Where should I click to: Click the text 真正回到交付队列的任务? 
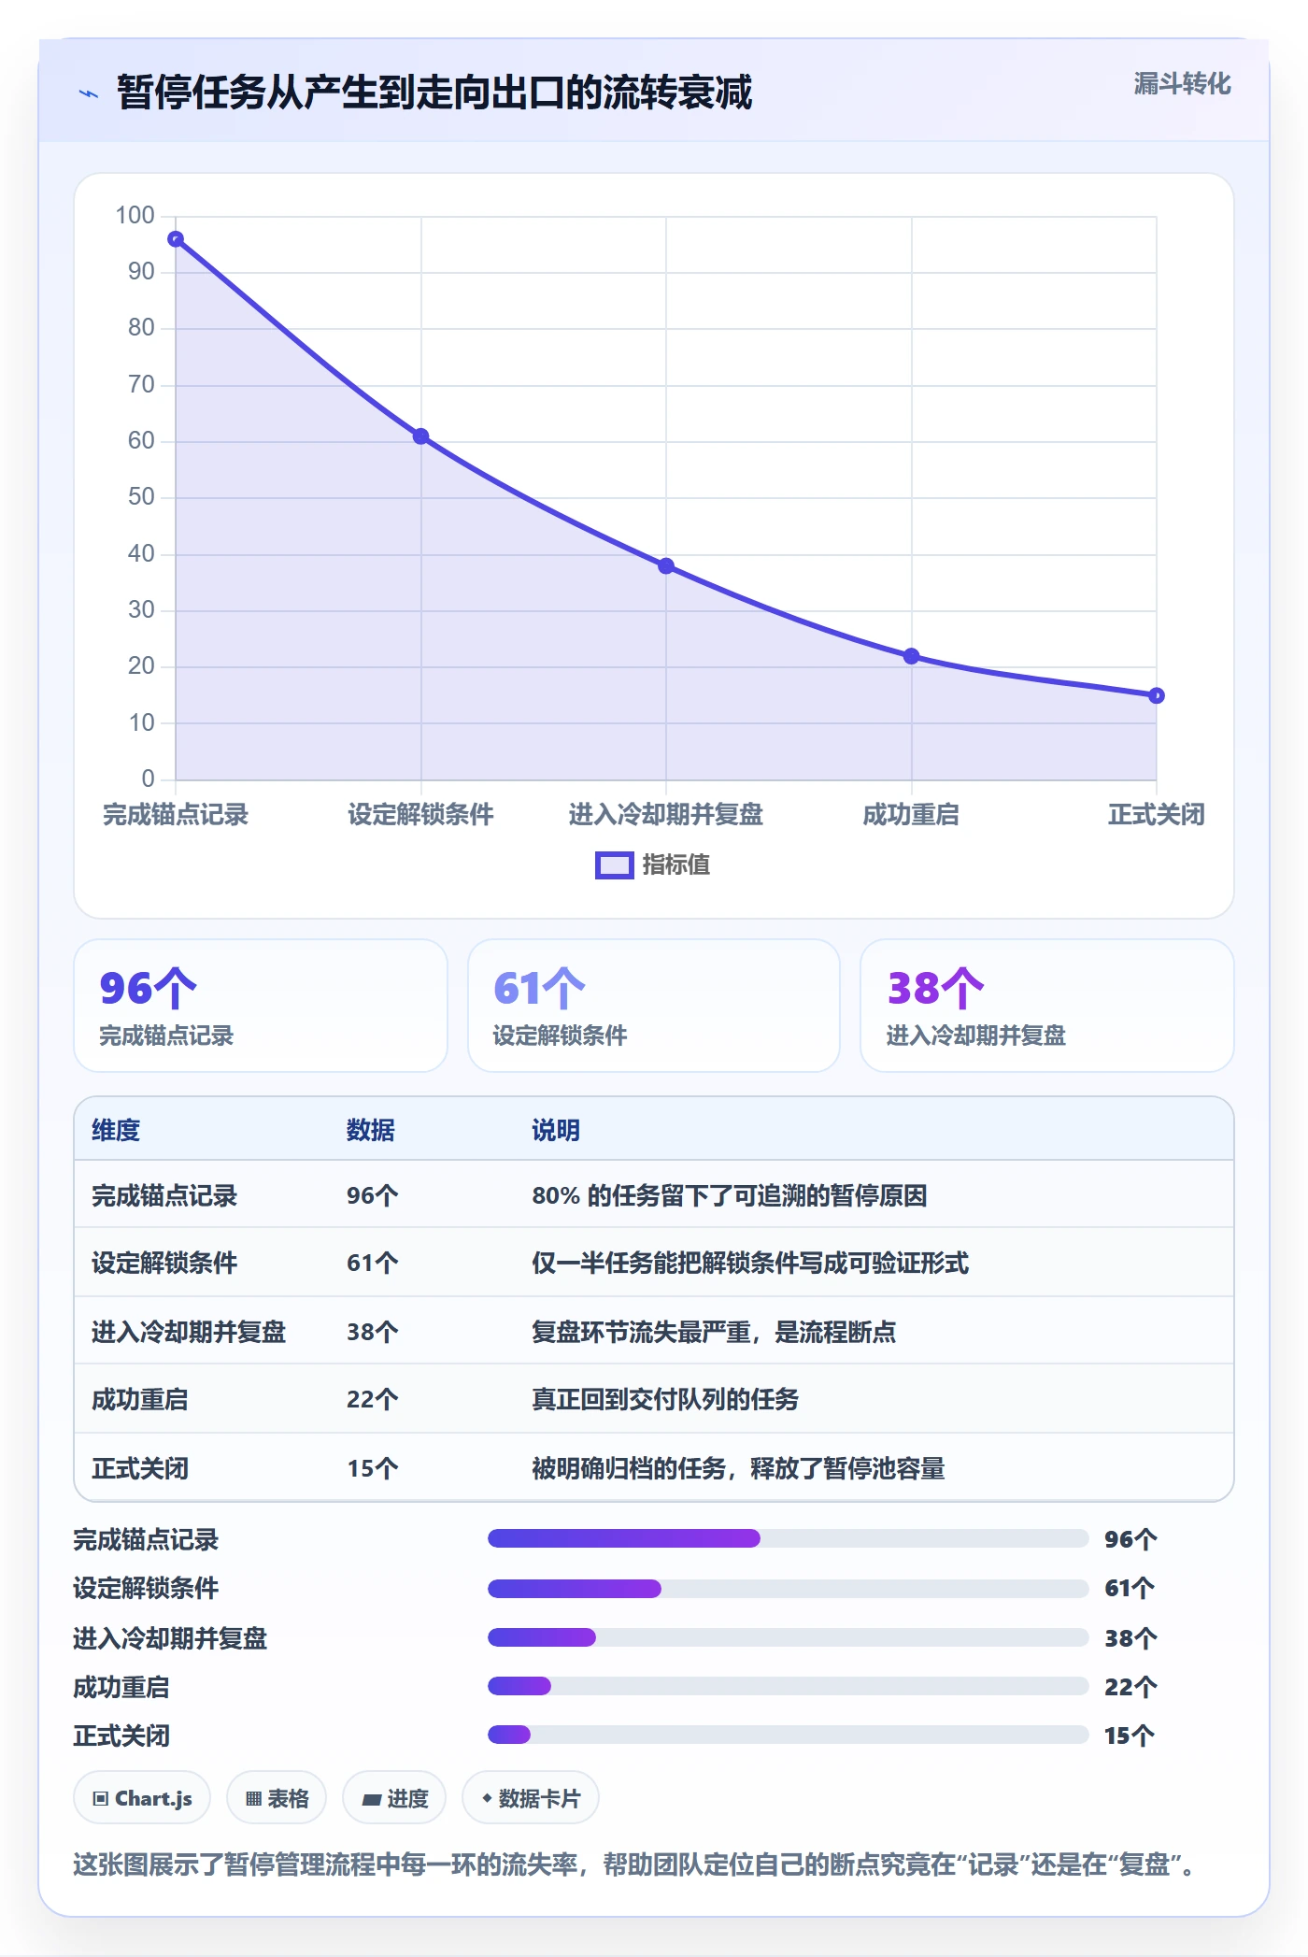(665, 1400)
